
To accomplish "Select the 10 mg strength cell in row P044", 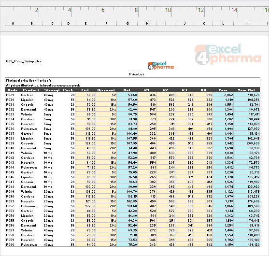I will [52, 167].
